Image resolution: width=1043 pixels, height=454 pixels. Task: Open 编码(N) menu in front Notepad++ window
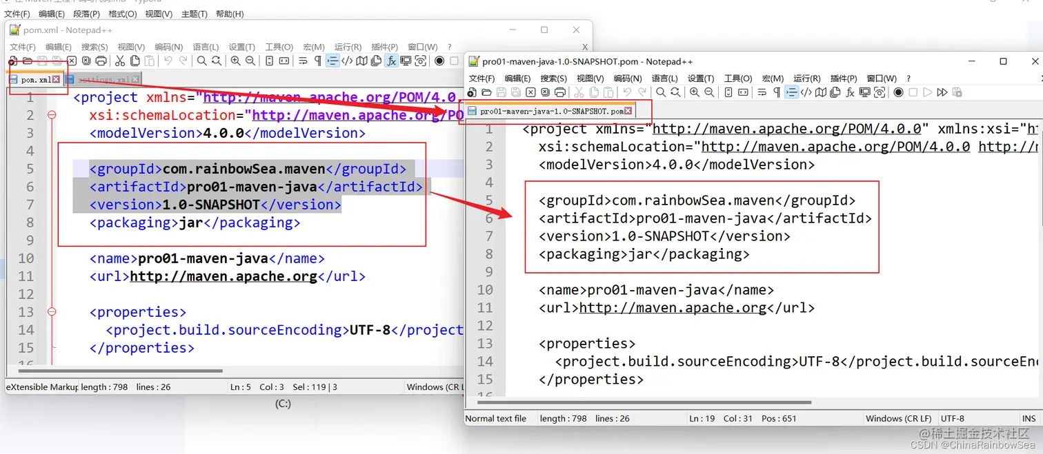(x=628, y=79)
